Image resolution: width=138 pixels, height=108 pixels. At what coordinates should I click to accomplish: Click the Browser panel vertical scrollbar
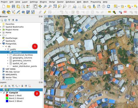point(42,51)
